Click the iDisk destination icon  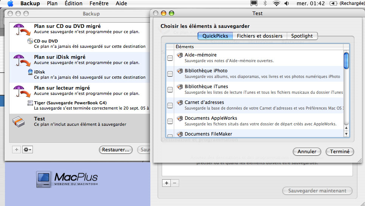[30, 72]
